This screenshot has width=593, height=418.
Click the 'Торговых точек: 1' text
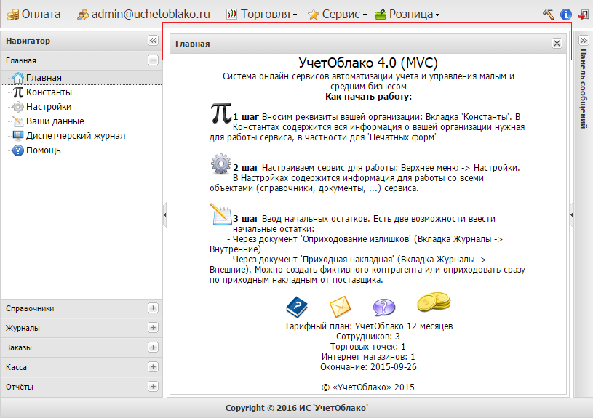(368, 347)
